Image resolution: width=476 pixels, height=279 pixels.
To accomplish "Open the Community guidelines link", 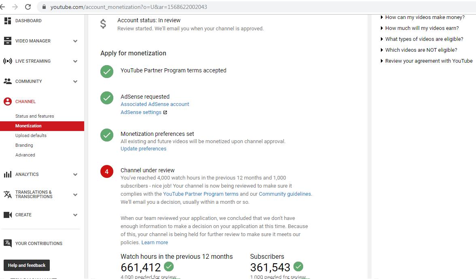I will [x=285, y=194].
